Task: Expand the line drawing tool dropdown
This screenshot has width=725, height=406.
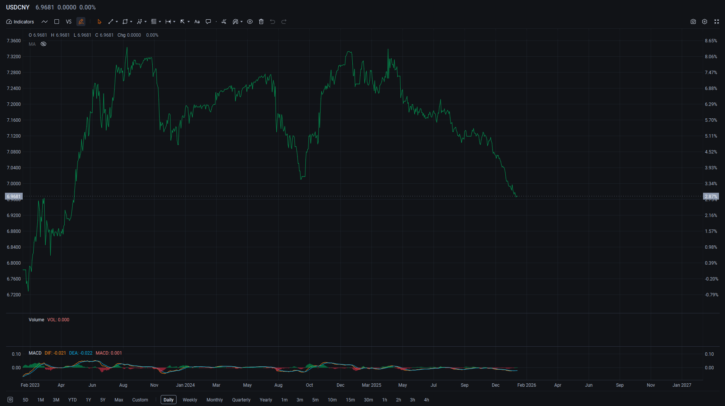Action: (117, 22)
